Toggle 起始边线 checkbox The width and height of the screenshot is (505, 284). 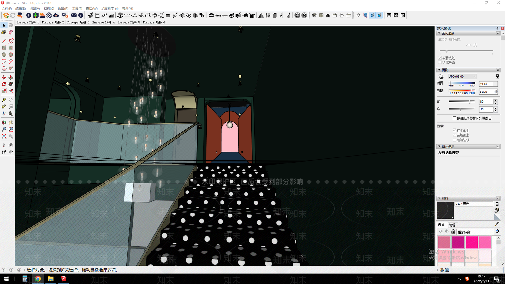(454, 140)
